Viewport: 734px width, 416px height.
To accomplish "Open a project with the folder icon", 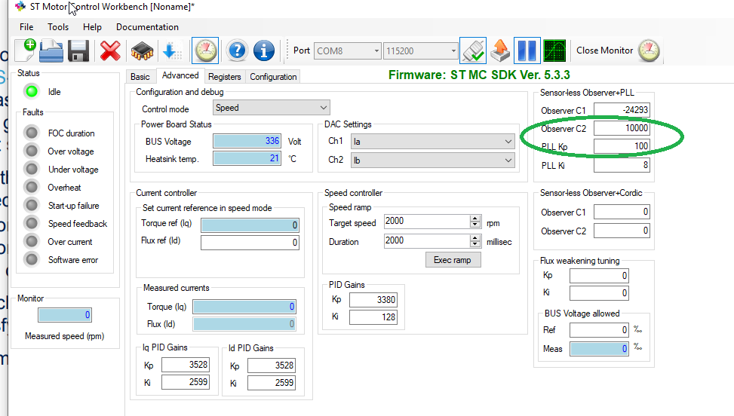I will 51,50.
